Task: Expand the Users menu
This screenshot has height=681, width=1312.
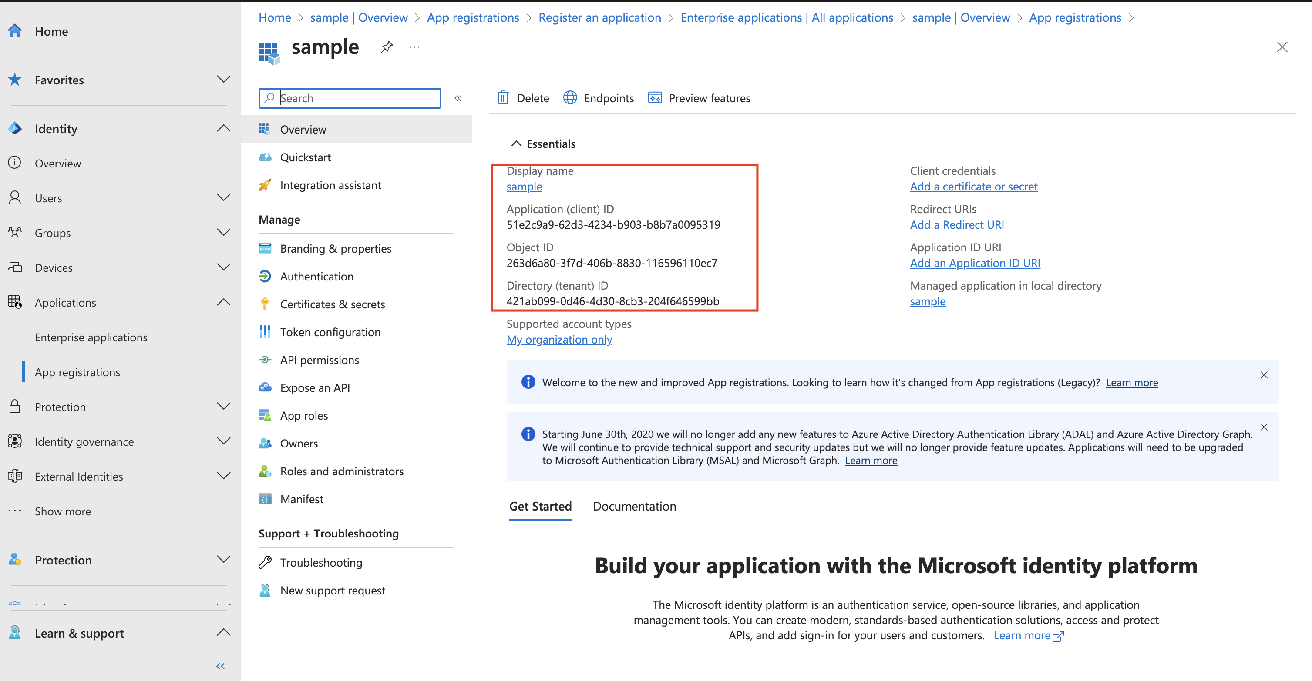Action: coord(223,198)
